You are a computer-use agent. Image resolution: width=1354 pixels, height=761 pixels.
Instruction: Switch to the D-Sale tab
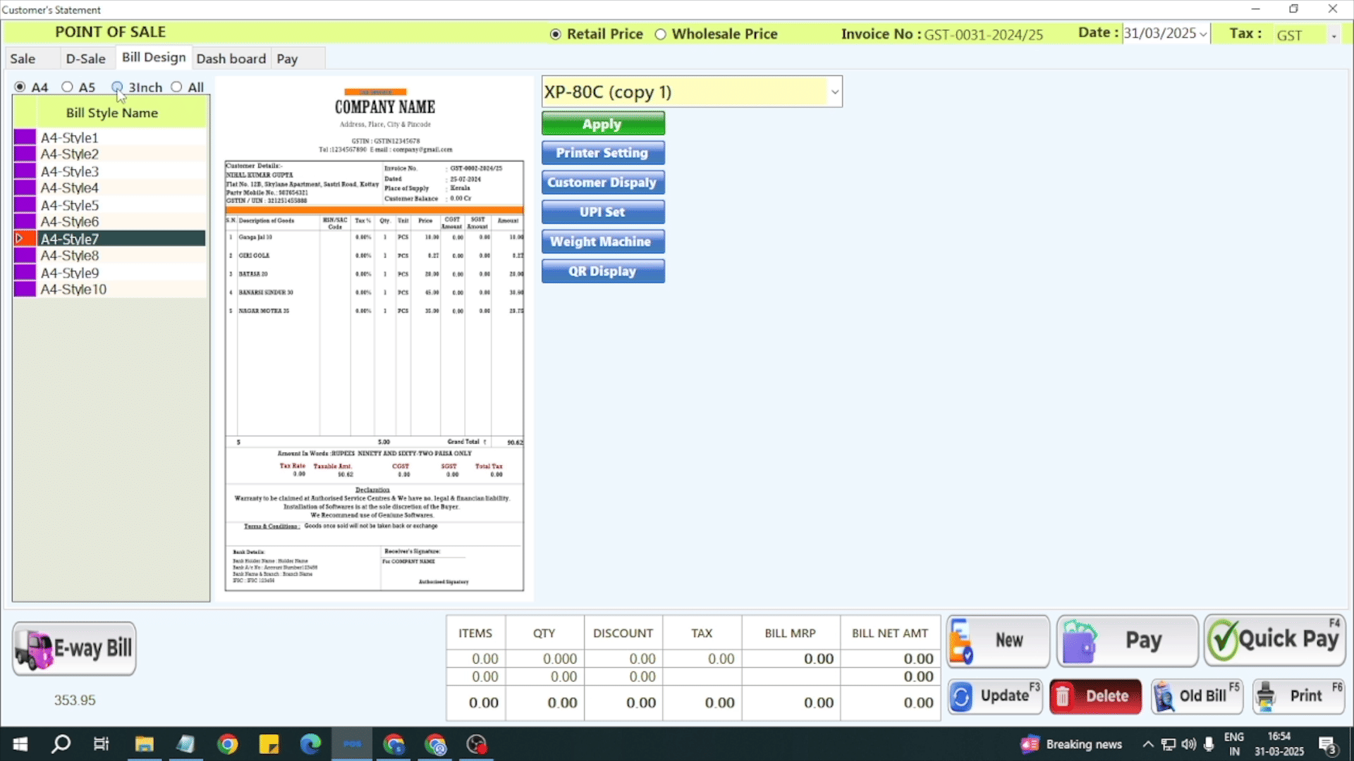click(85, 58)
